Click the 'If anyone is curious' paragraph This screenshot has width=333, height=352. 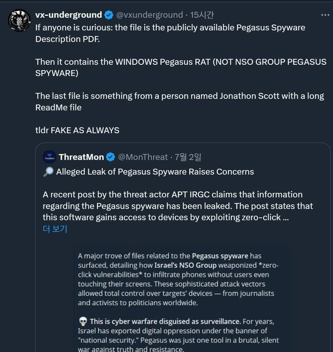tap(170, 33)
